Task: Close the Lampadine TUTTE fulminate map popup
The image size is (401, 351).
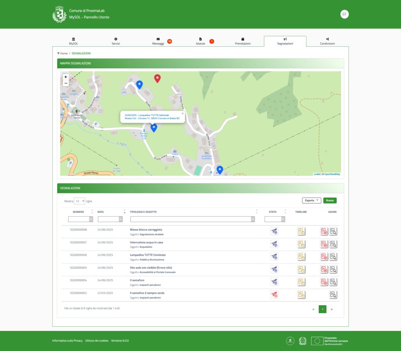Action: click(182, 113)
